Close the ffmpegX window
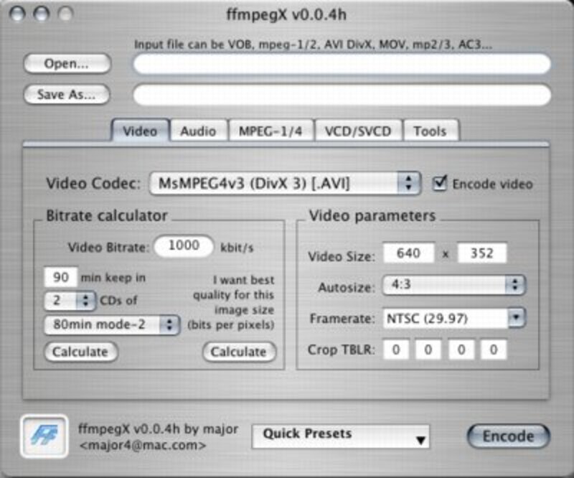Screen dimensions: 574x478 [x=17, y=14]
